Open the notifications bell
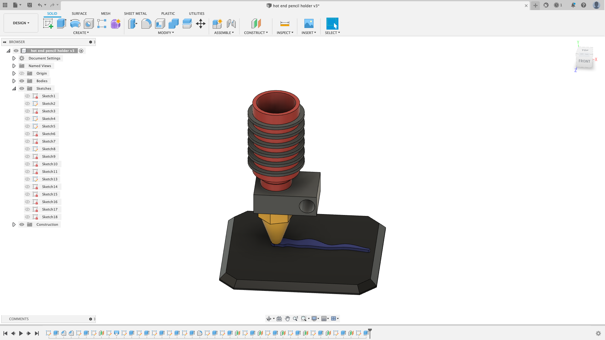 point(573,5)
